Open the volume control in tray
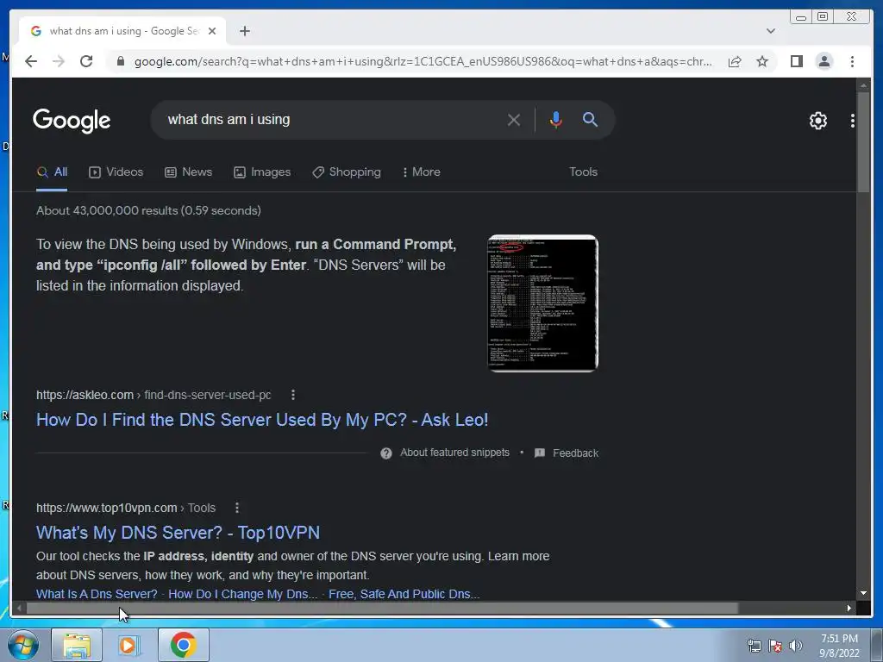 click(x=796, y=646)
